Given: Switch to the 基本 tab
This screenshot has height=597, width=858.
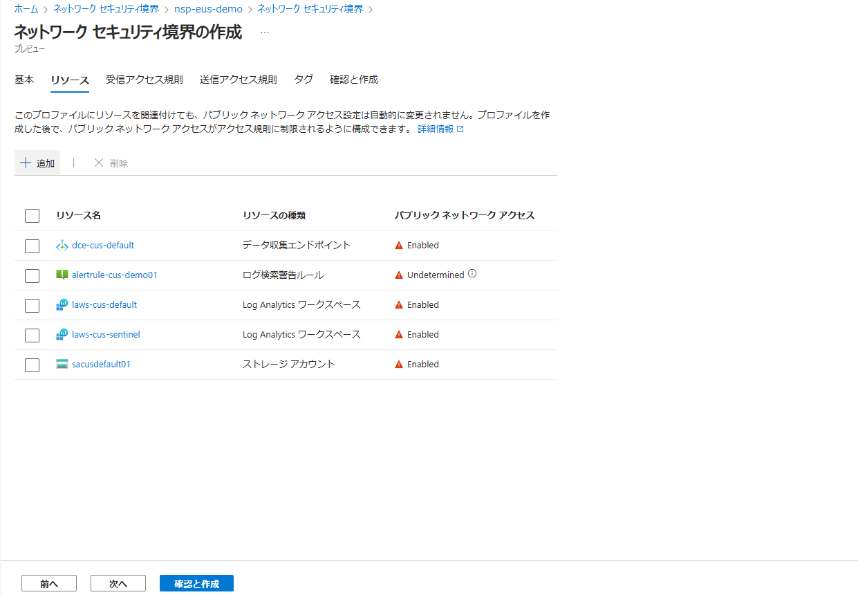Looking at the screenshot, I should 24,80.
